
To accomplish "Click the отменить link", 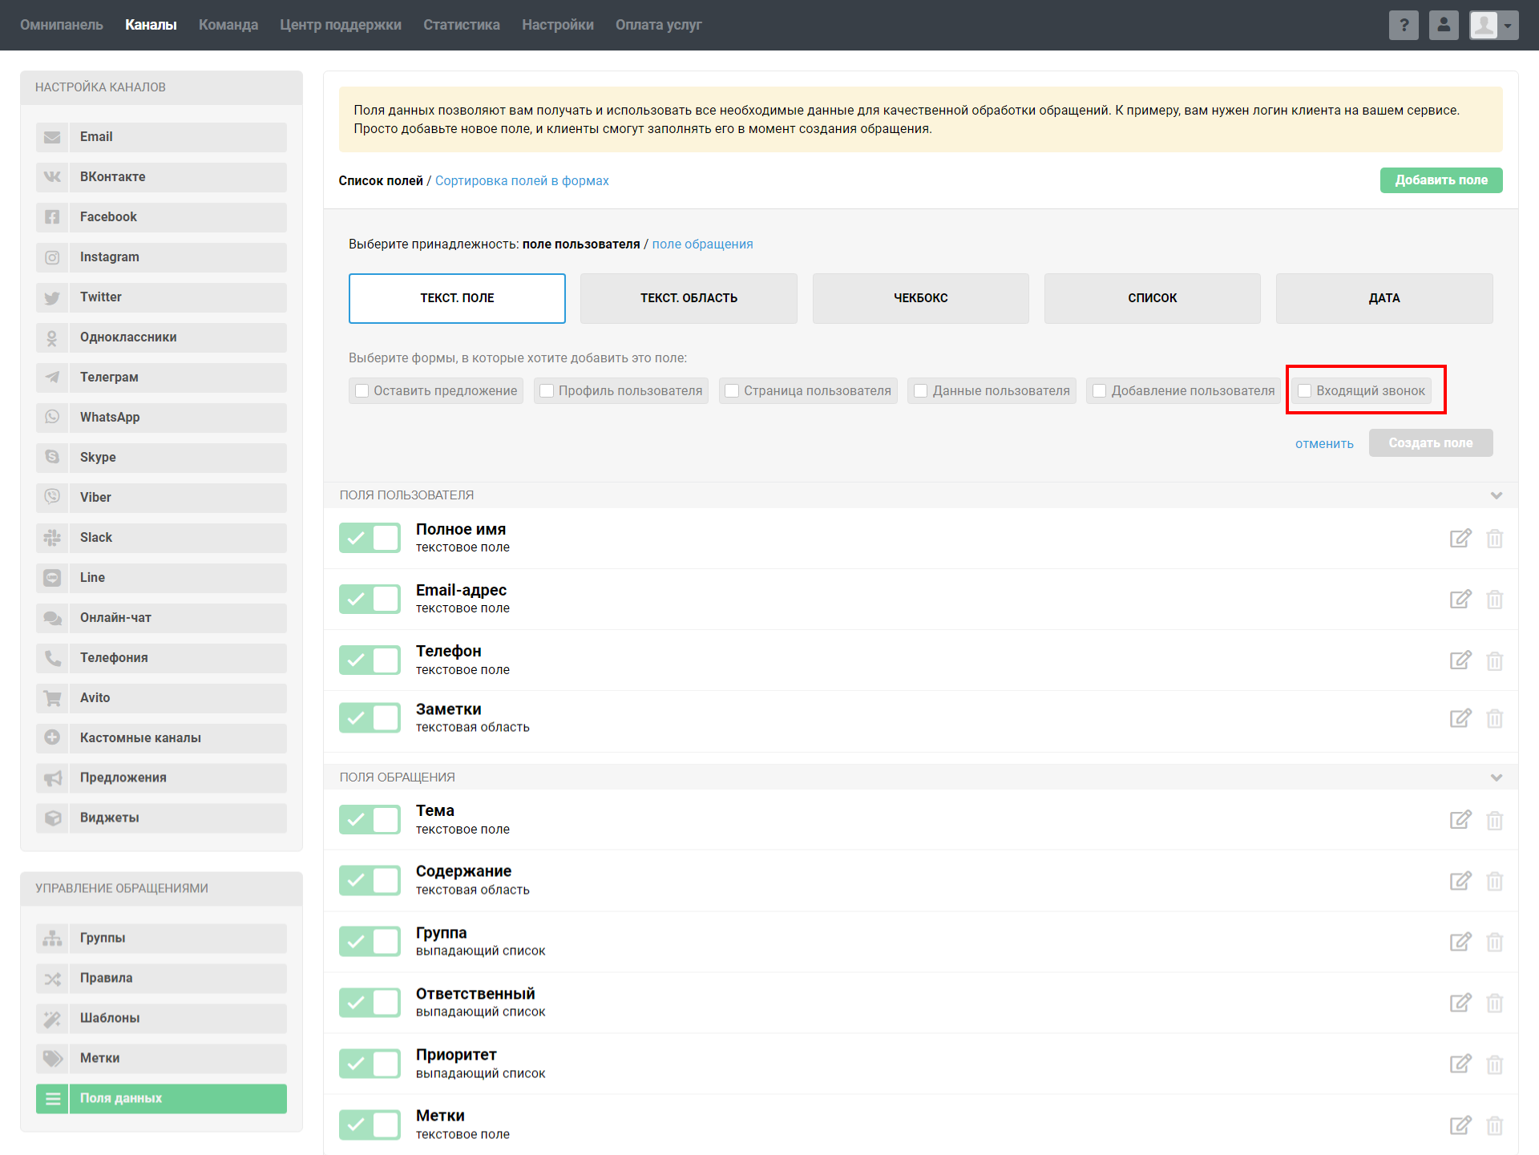I will 1323,443.
